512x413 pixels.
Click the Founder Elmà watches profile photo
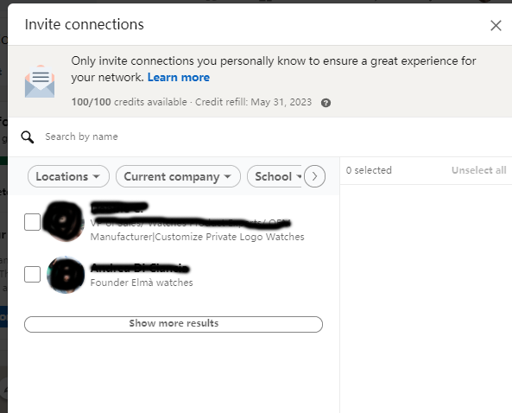pyautogui.click(x=66, y=275)
